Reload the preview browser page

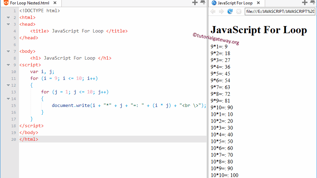[230, 12]
